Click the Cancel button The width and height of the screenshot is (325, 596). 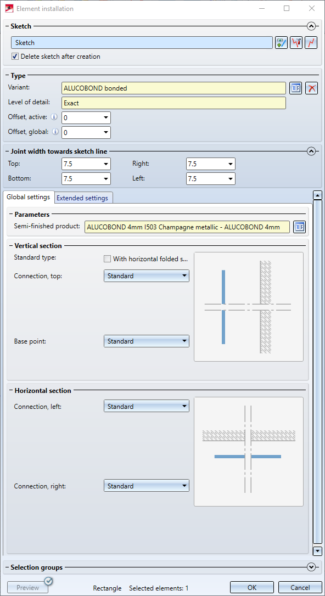click(300, 588)
